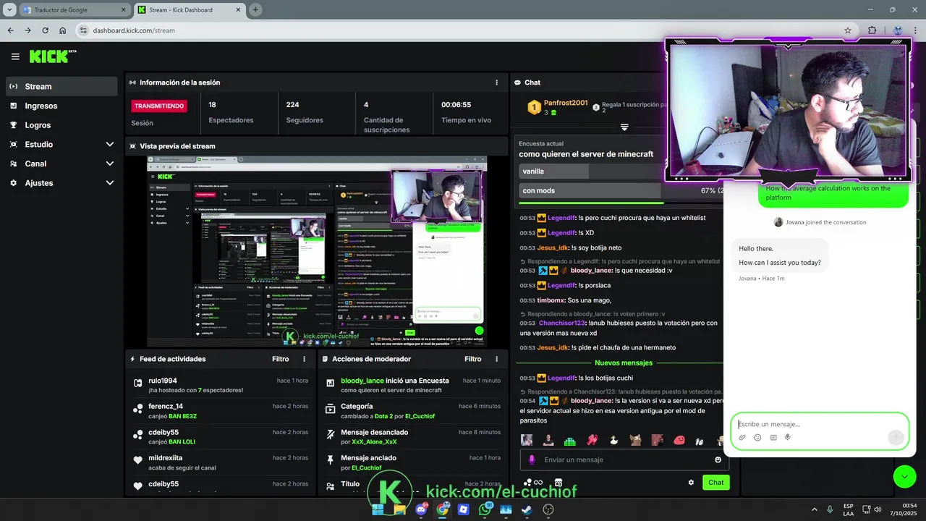Select the con mods poll option
Viewport: 926px width, 521px height.
pyautogui.click(x=590, y=190)
